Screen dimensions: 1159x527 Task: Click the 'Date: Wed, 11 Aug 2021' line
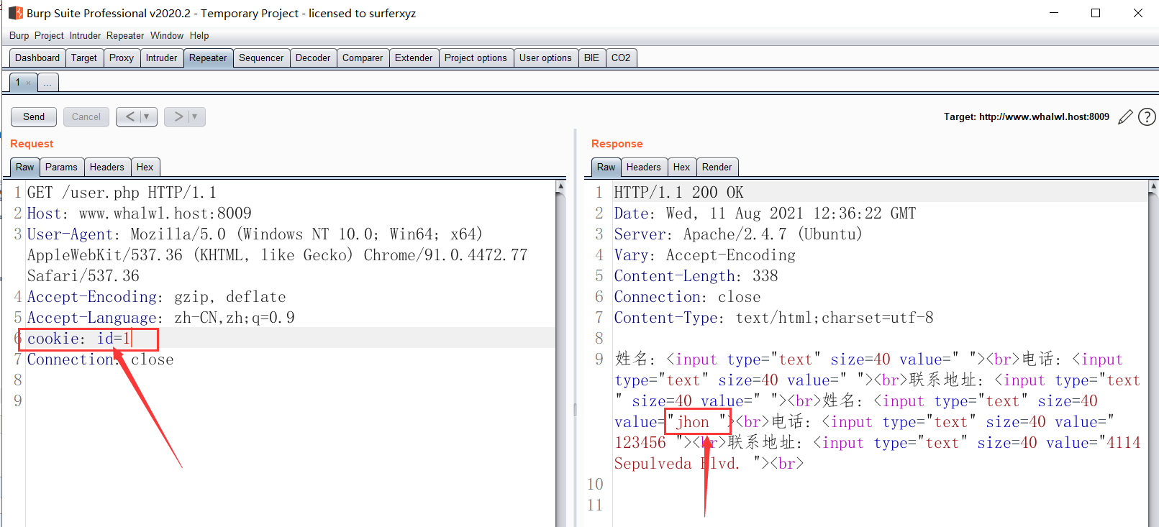tap(765, 214)
